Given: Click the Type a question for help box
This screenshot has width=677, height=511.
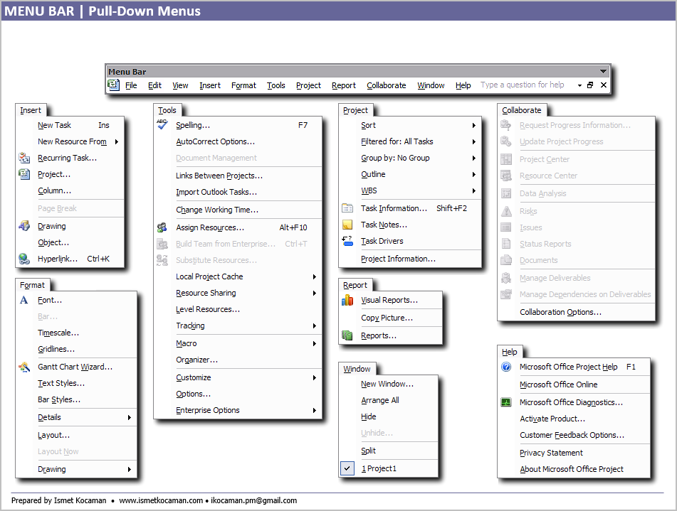Looking at the screenshot, I should (x=523, y=85).
